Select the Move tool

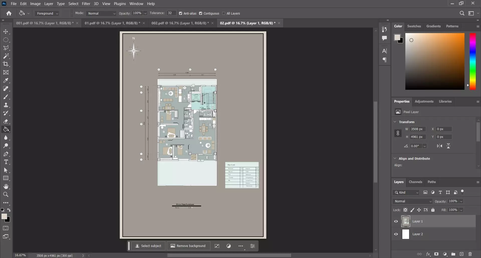(6, 32)
